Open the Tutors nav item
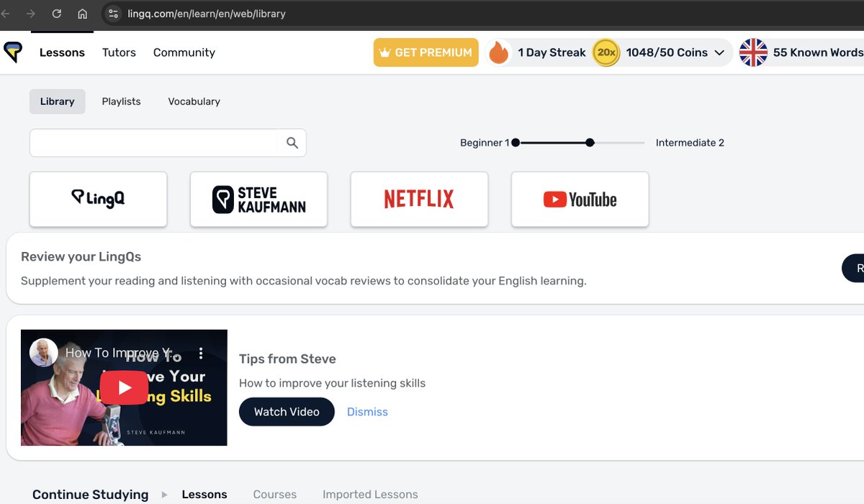The height and width of the screenshot is (504, 864). 119,53
